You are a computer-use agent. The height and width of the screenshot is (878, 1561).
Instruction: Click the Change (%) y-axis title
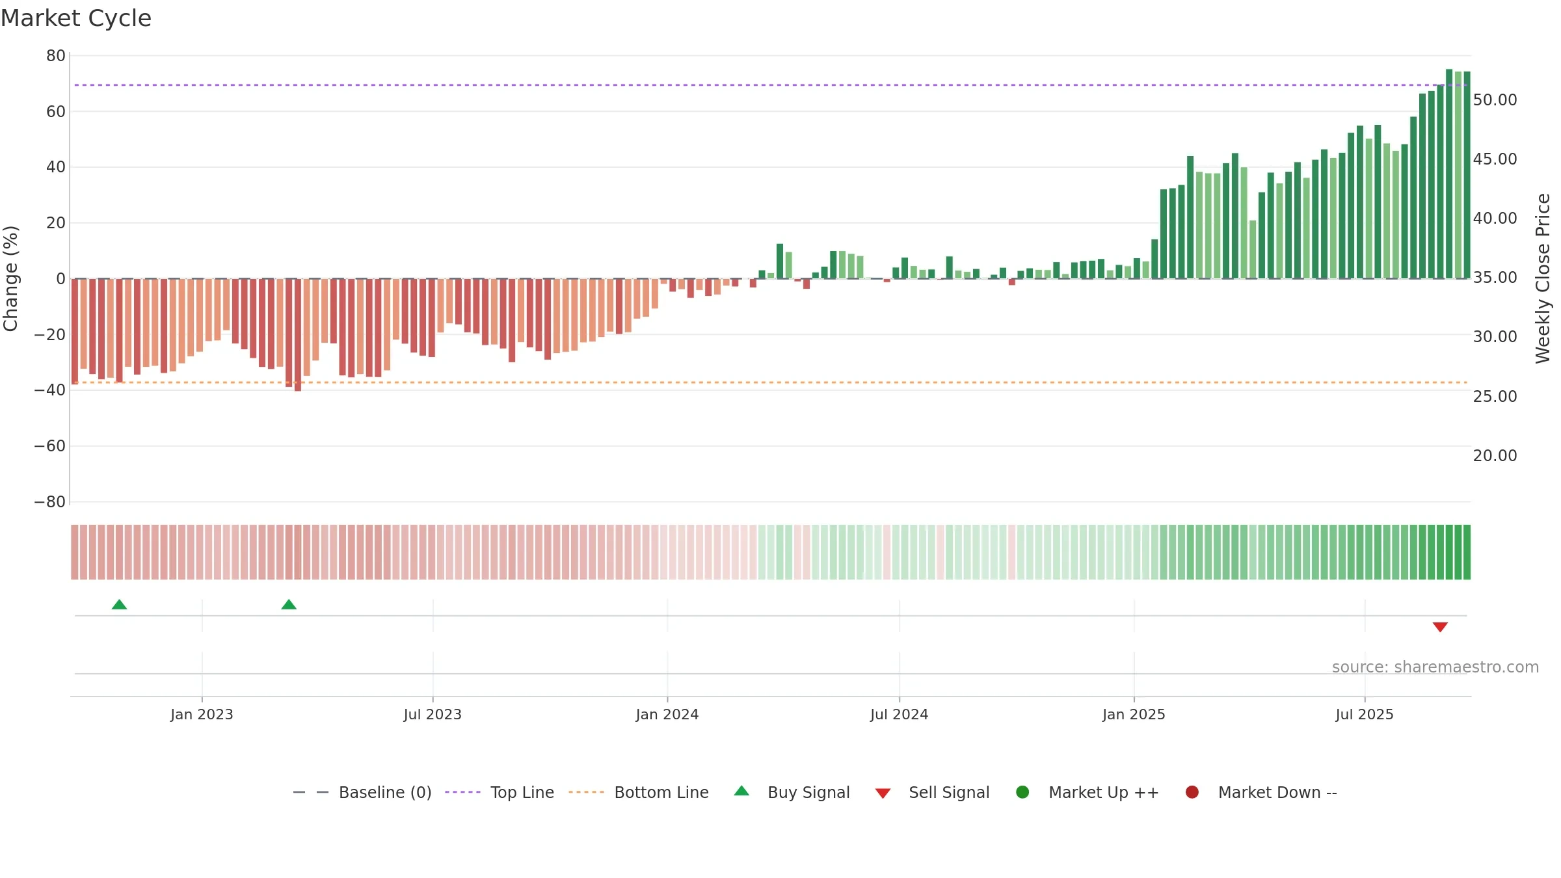click(x=10, y=278)
